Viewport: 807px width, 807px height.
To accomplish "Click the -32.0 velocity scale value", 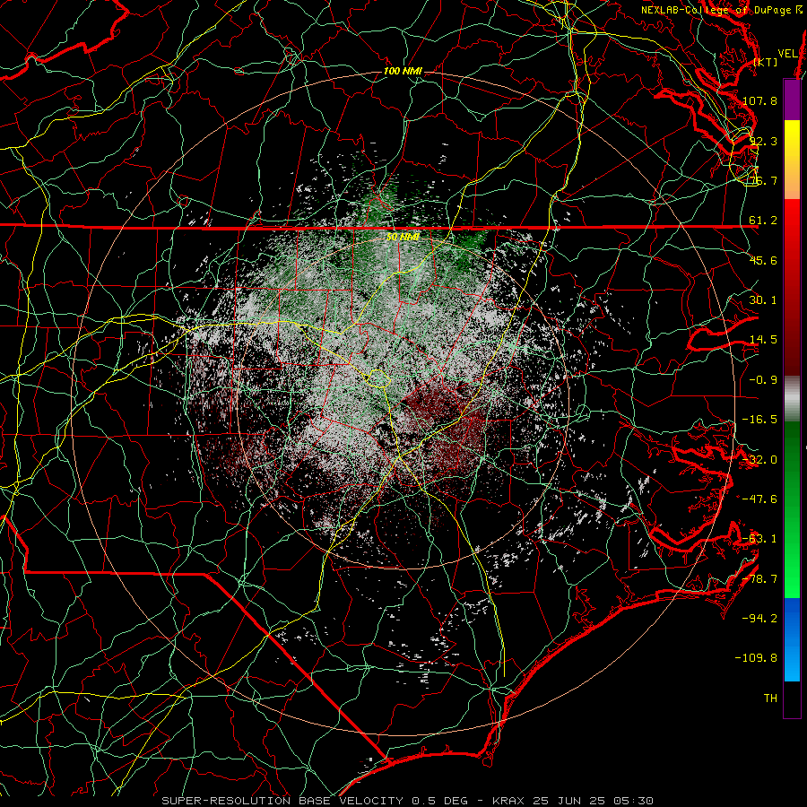I will [759, 460].
